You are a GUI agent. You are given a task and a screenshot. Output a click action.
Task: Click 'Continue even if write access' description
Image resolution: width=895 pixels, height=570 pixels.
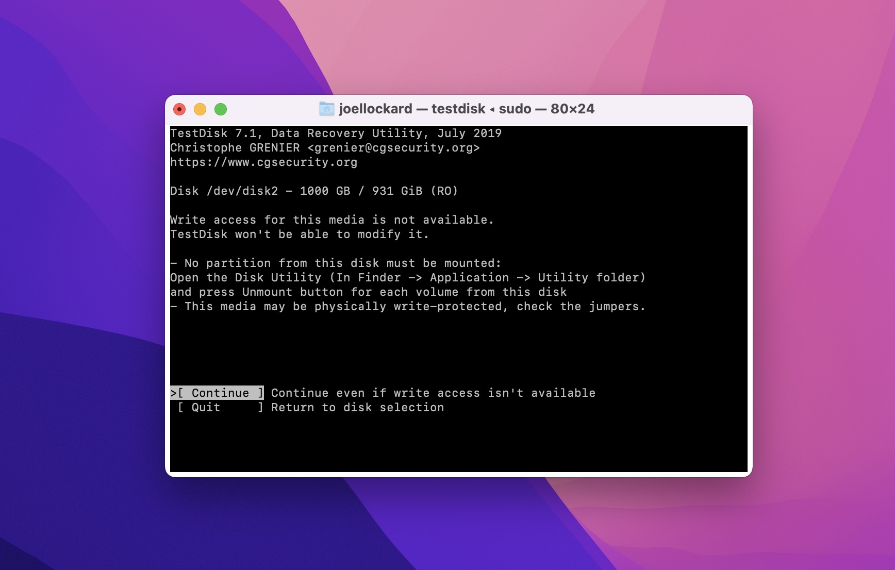pos(433,393)
